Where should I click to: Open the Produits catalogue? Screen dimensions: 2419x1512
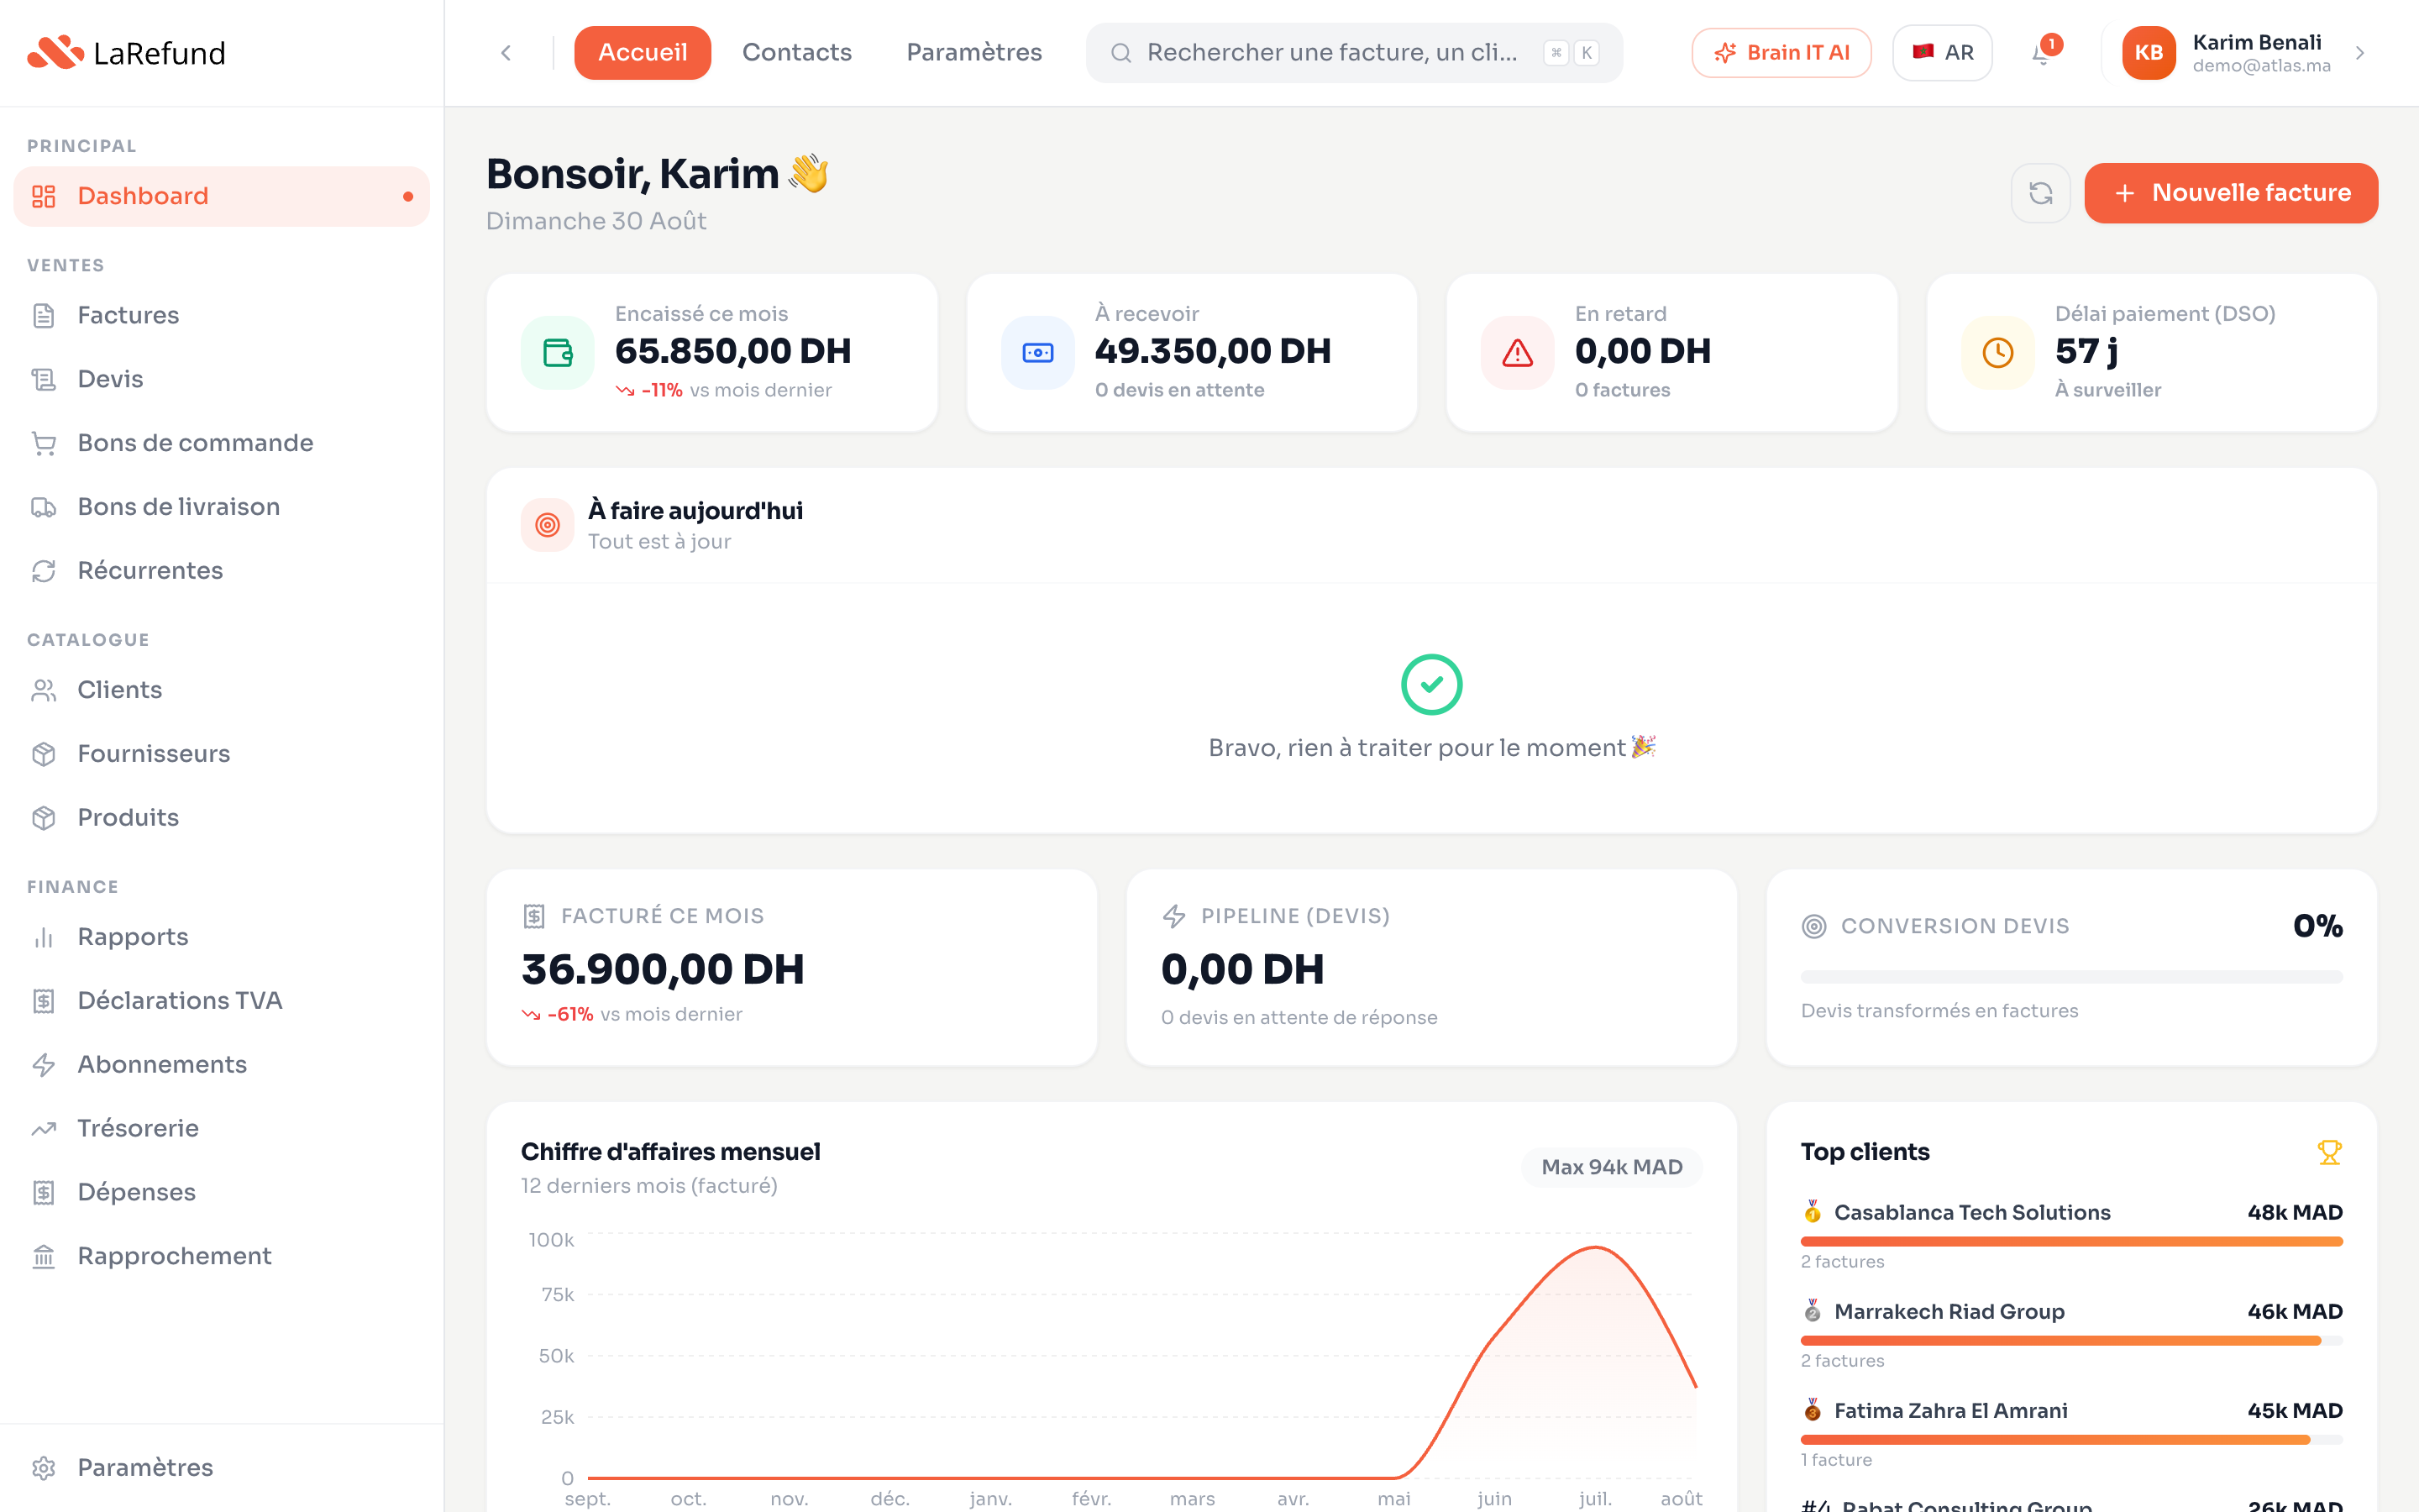coord(221,818)
